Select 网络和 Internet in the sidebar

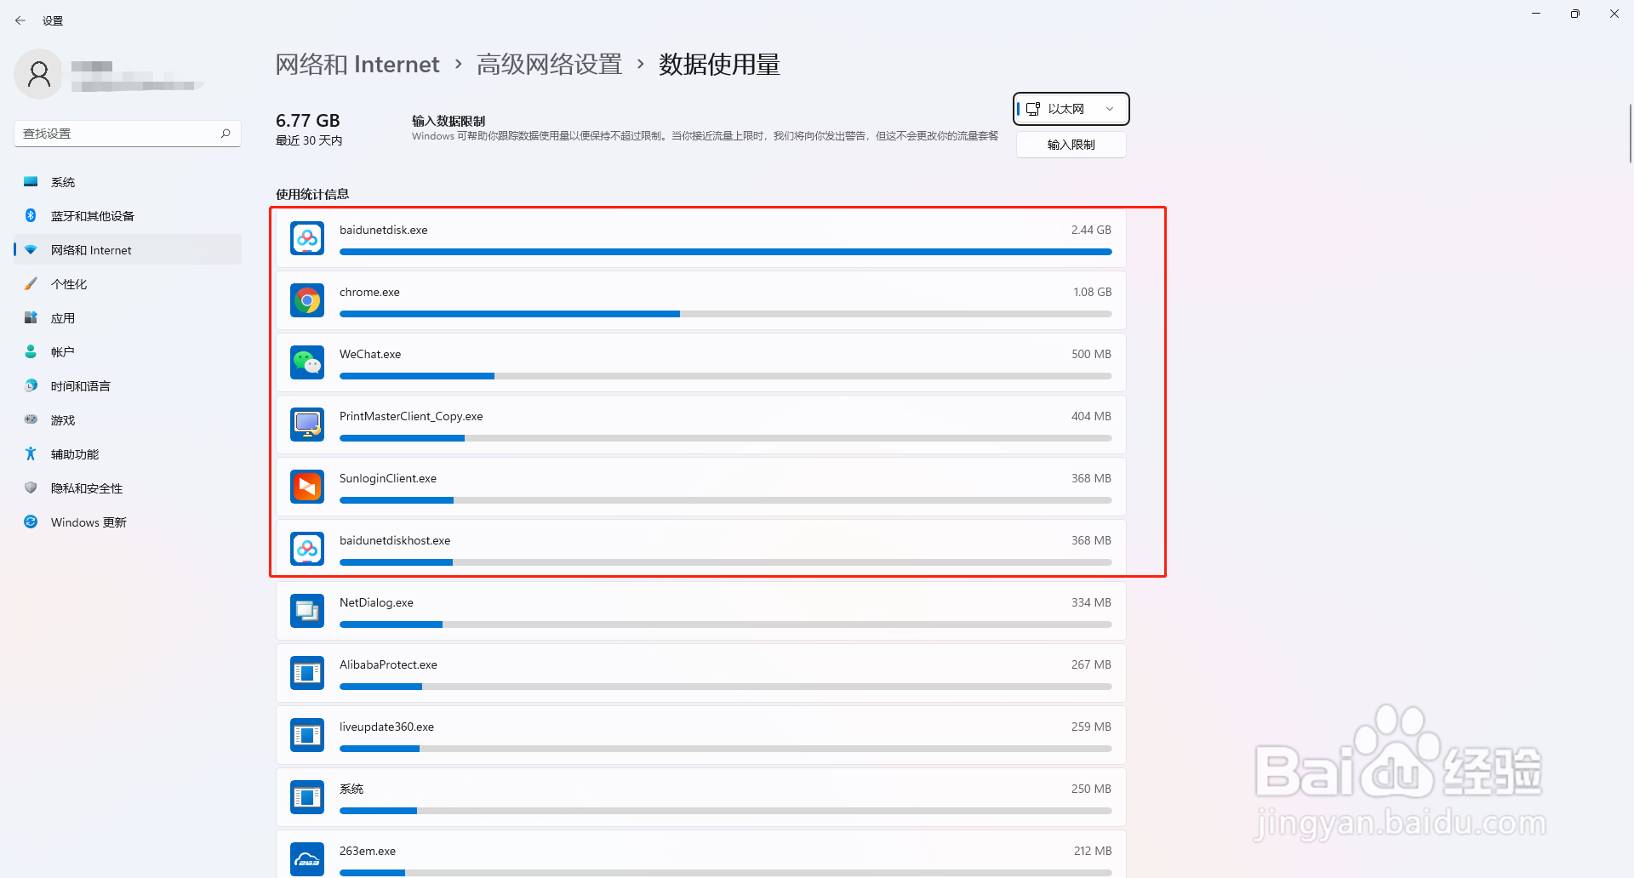coord(128,250)
